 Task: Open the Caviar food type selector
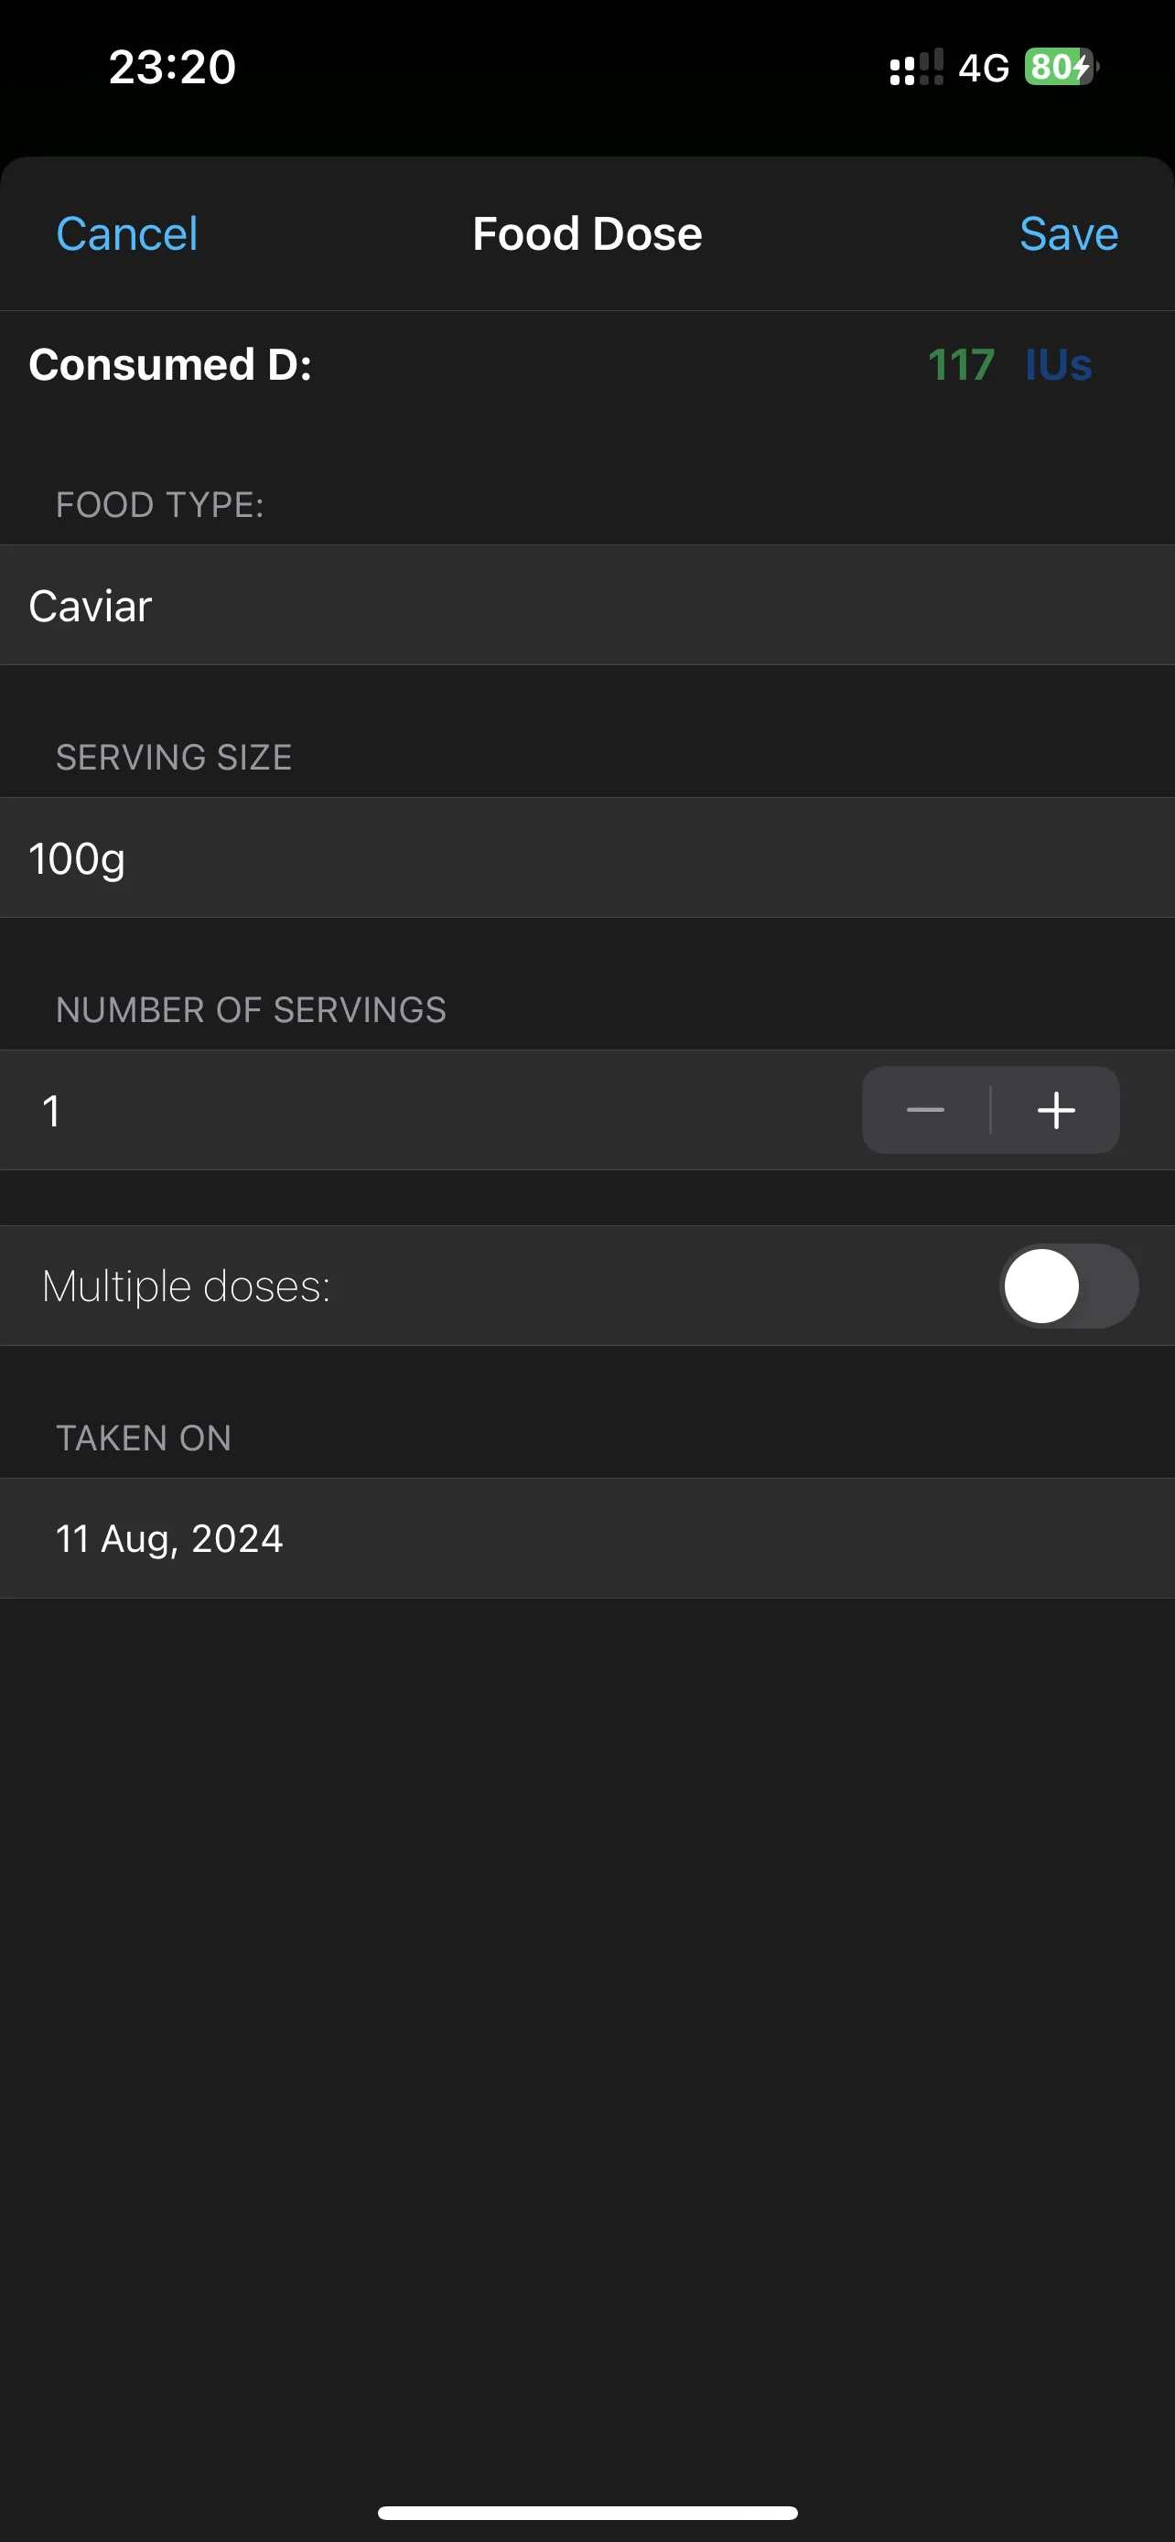(x=587, y=605)
